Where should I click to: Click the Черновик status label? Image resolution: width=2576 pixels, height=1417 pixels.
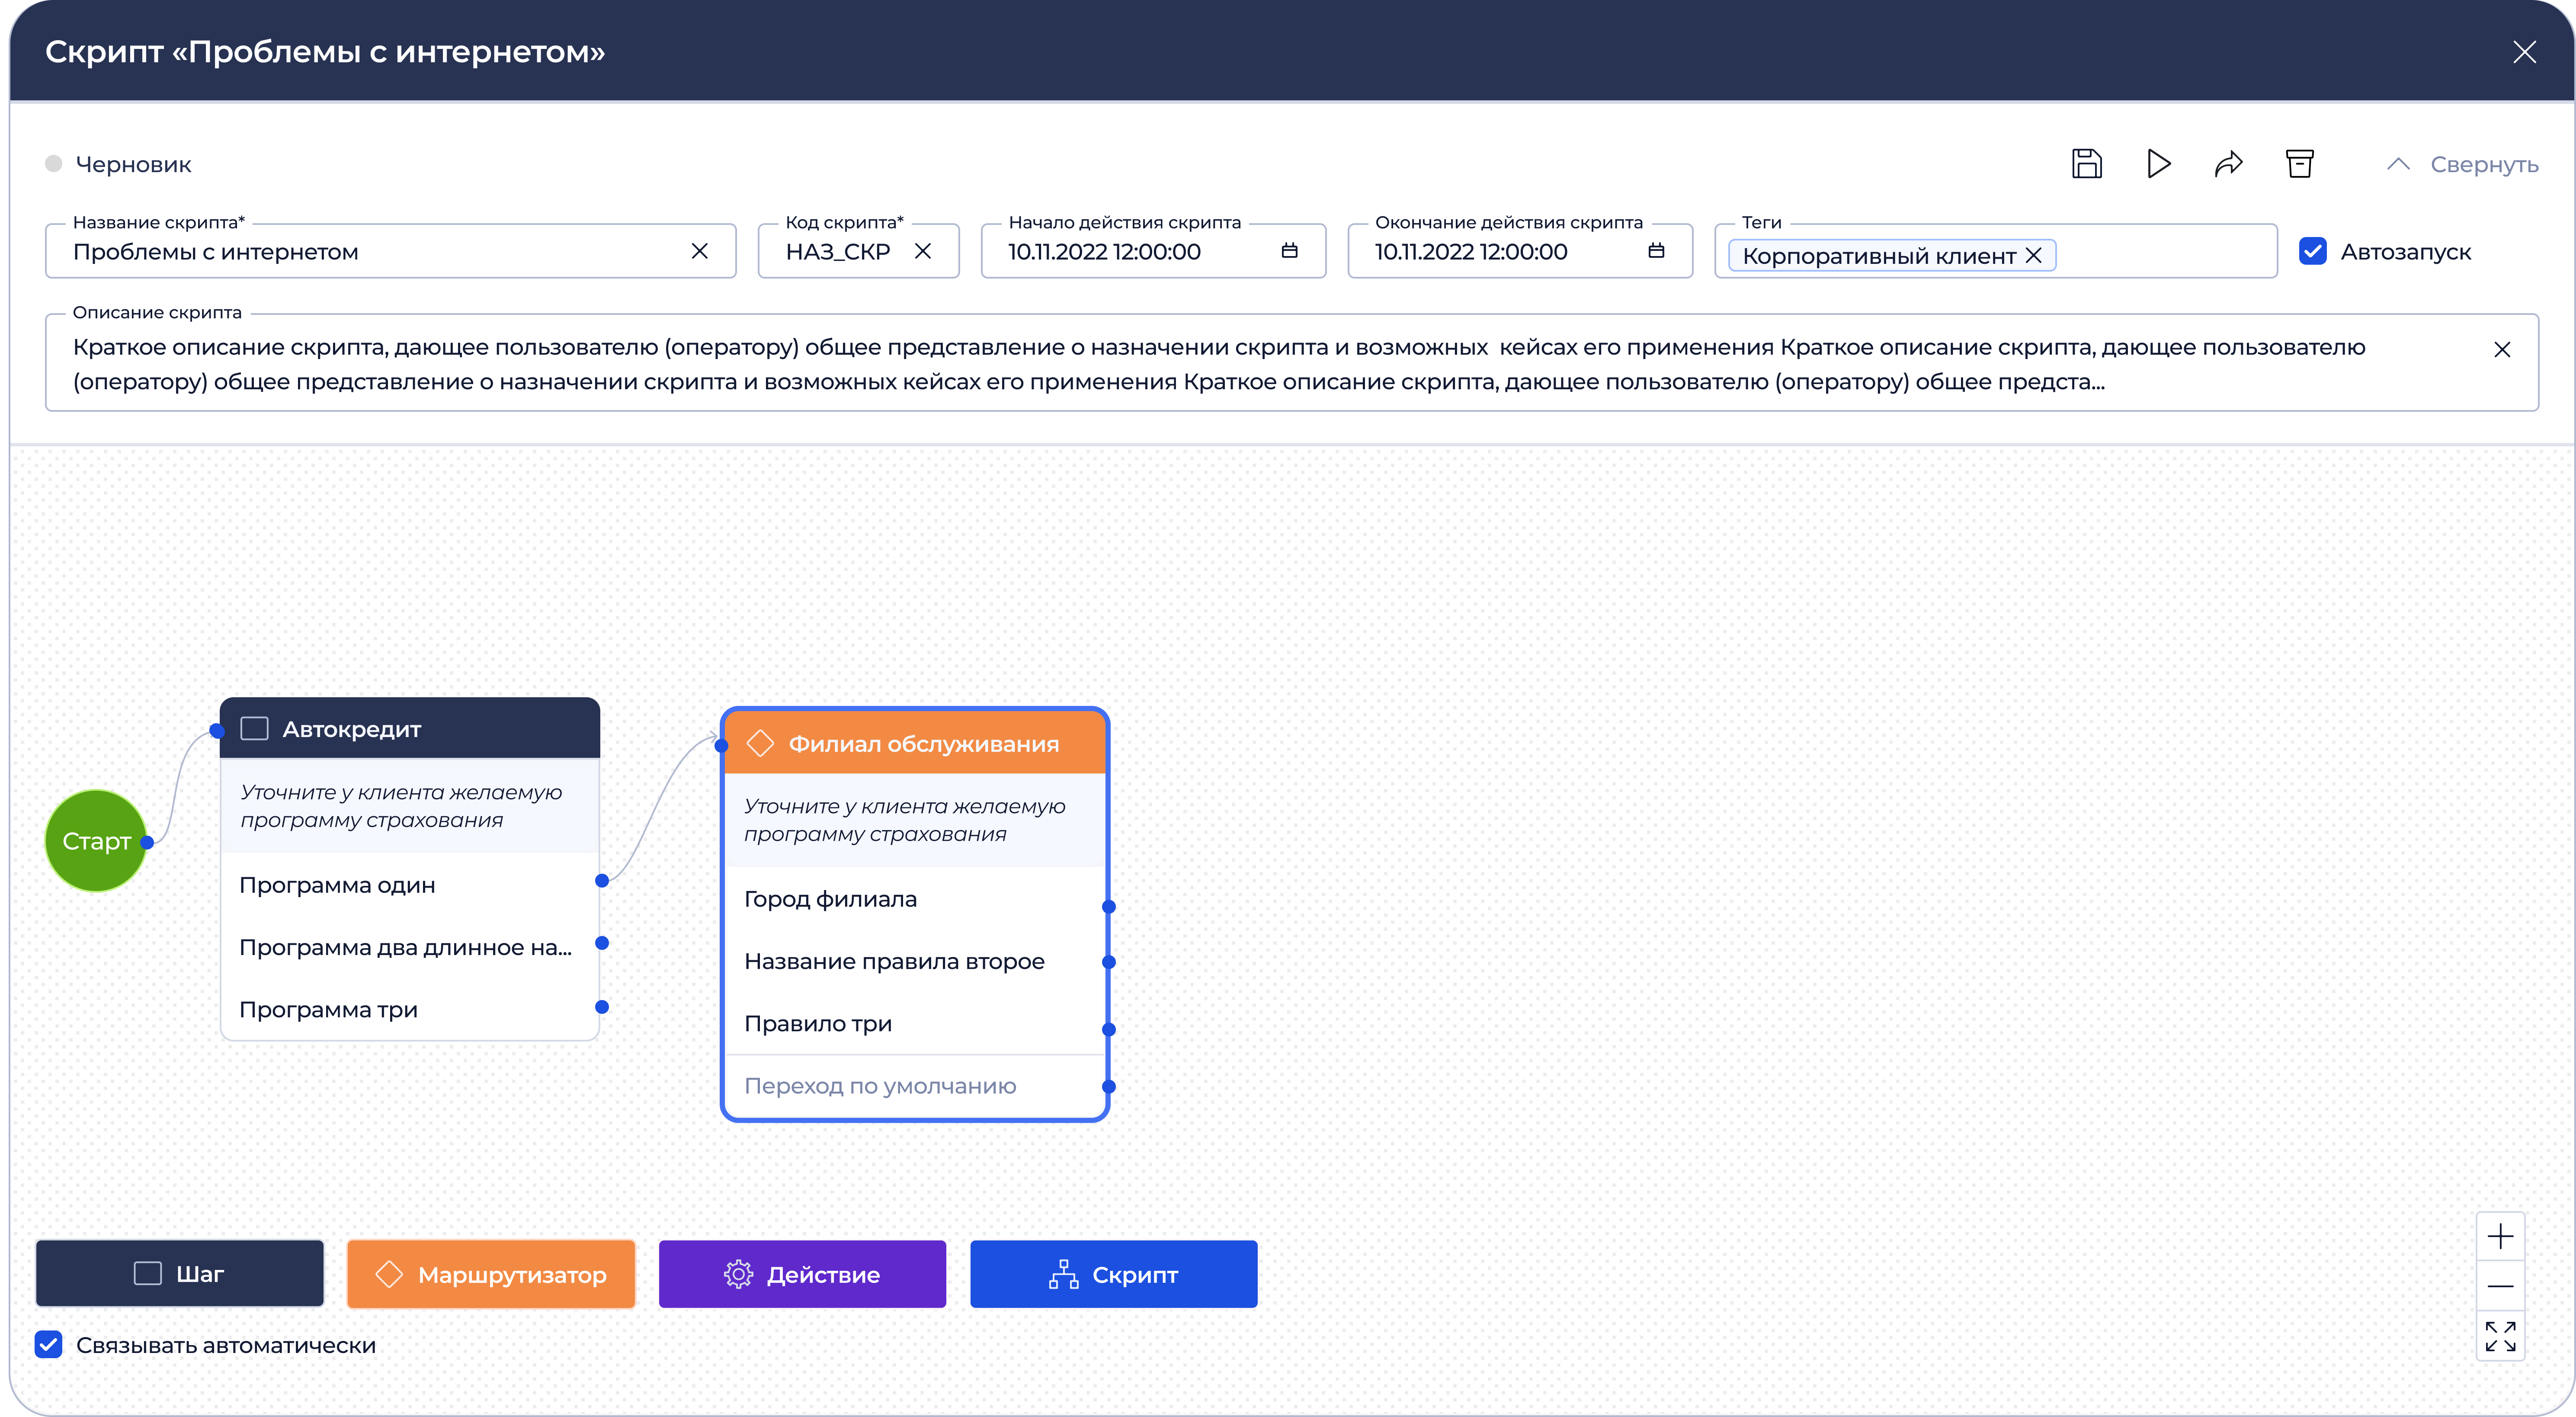click(133, 164)
